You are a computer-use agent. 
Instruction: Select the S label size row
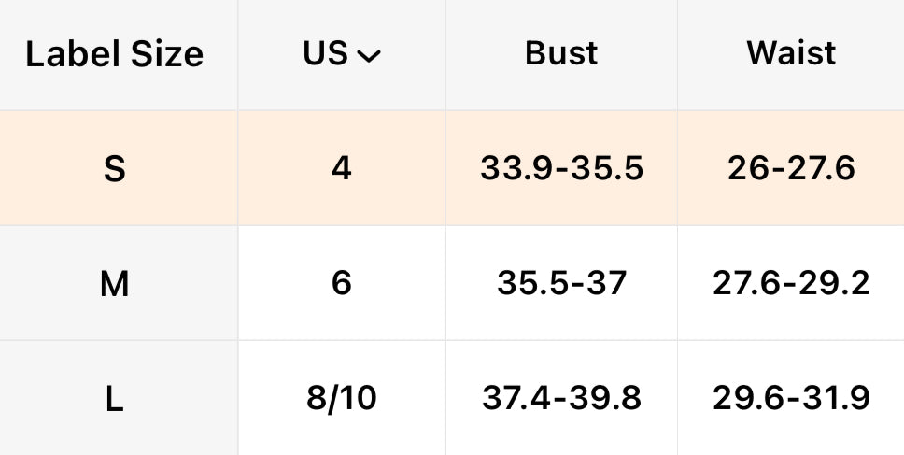pyautogui.click(x=114, y=169)
